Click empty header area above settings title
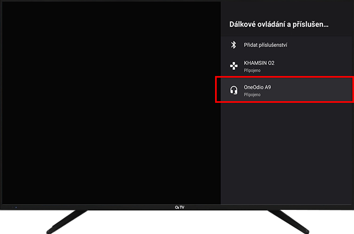 coord(287,9)
